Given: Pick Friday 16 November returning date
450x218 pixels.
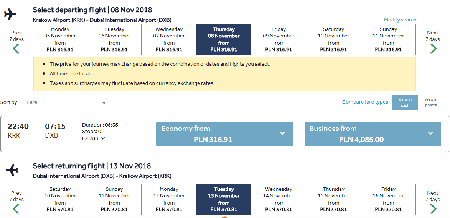Looking at the screenshot, I should point(388,199).
